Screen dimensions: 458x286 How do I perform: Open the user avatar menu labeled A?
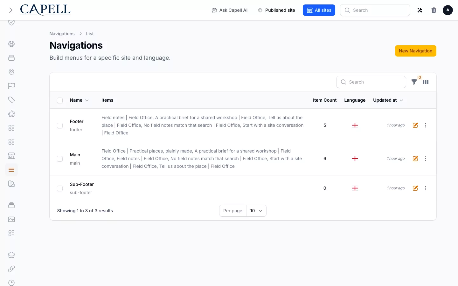448,10
